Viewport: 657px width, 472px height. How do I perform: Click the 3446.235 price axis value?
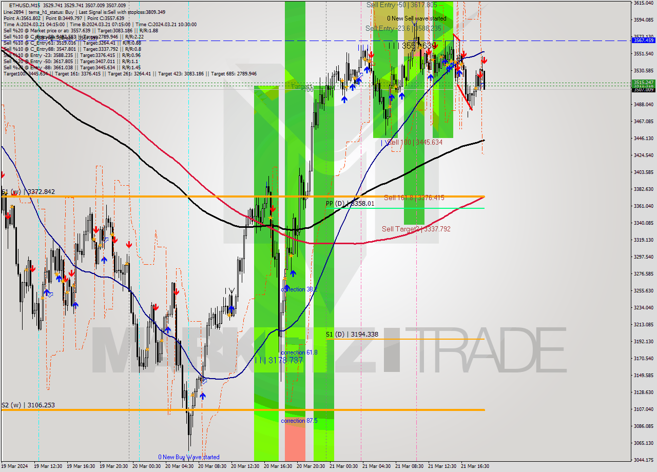coord(643,138)
